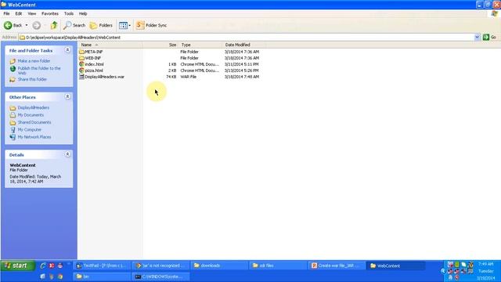Open the Edit menu

[x=19, y=14]
